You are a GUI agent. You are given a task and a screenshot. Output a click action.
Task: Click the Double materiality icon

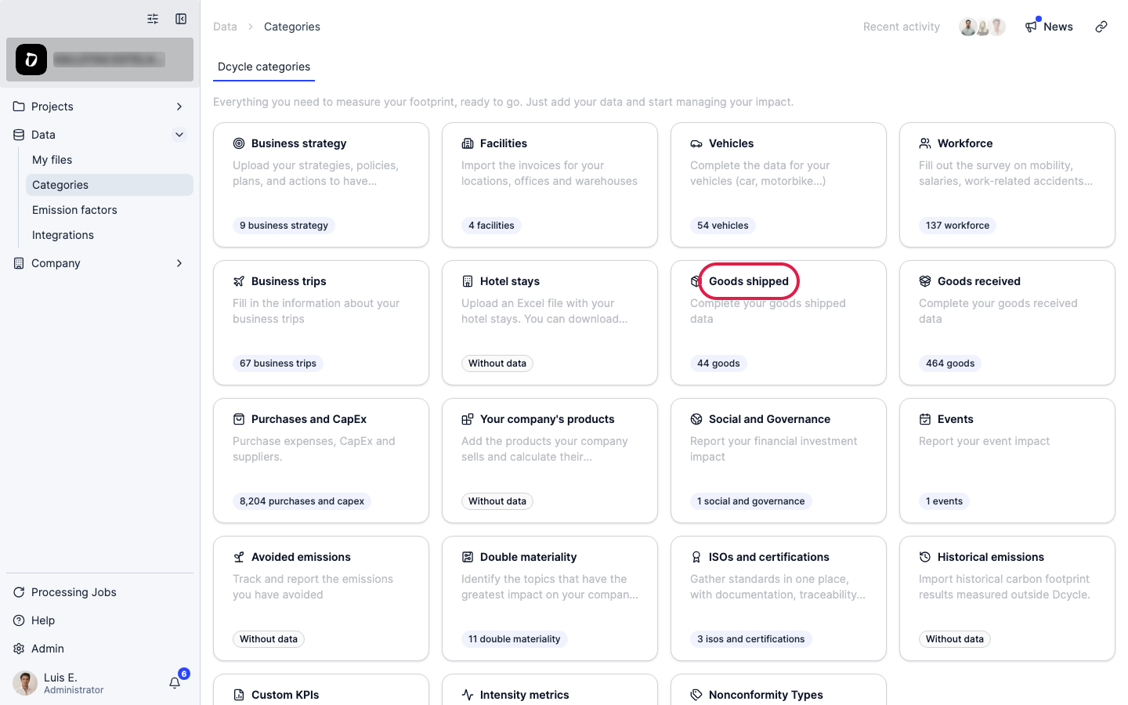coord(468,557)
